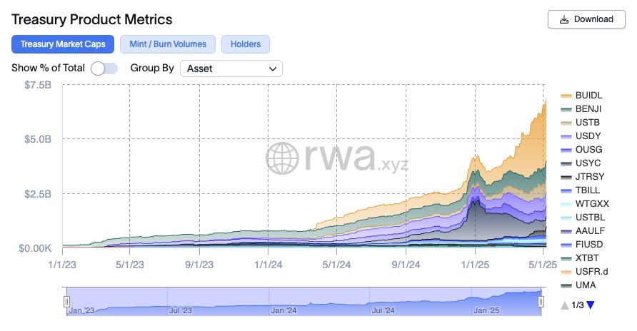Switch to Mint / Burn Volumes tab
Screen dimensions: 637x331
point(168,44)
